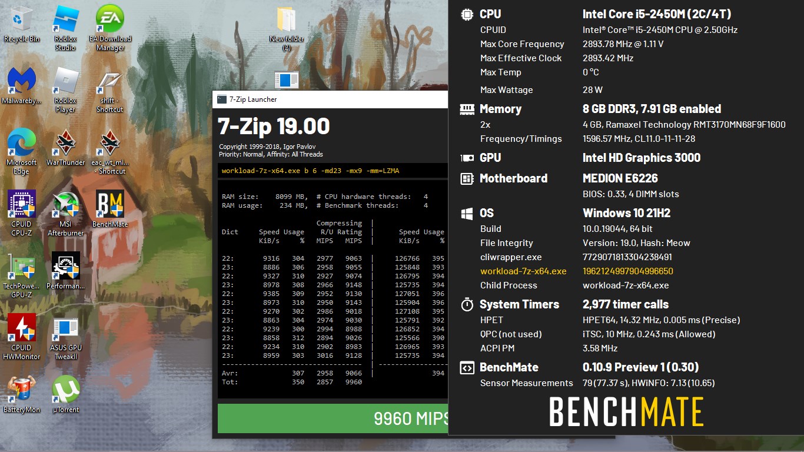Open EA Download Manager shortcut
This screenshot has height=452, width=804.
(x=110, y=28)
